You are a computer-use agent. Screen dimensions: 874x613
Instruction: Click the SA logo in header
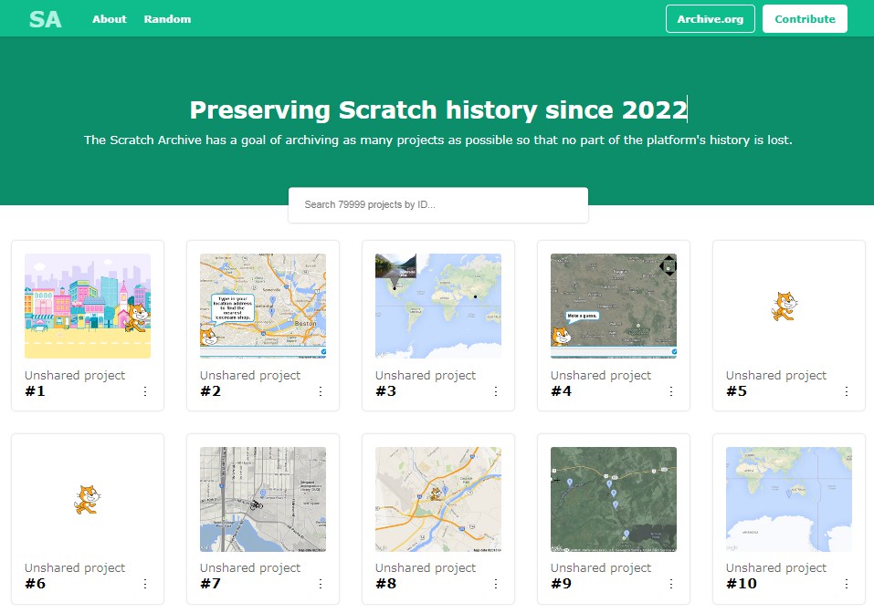(x=45, y=19)
